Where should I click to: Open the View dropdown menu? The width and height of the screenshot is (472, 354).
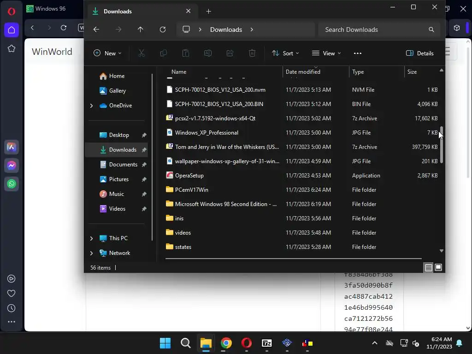(x=327, y=53)
